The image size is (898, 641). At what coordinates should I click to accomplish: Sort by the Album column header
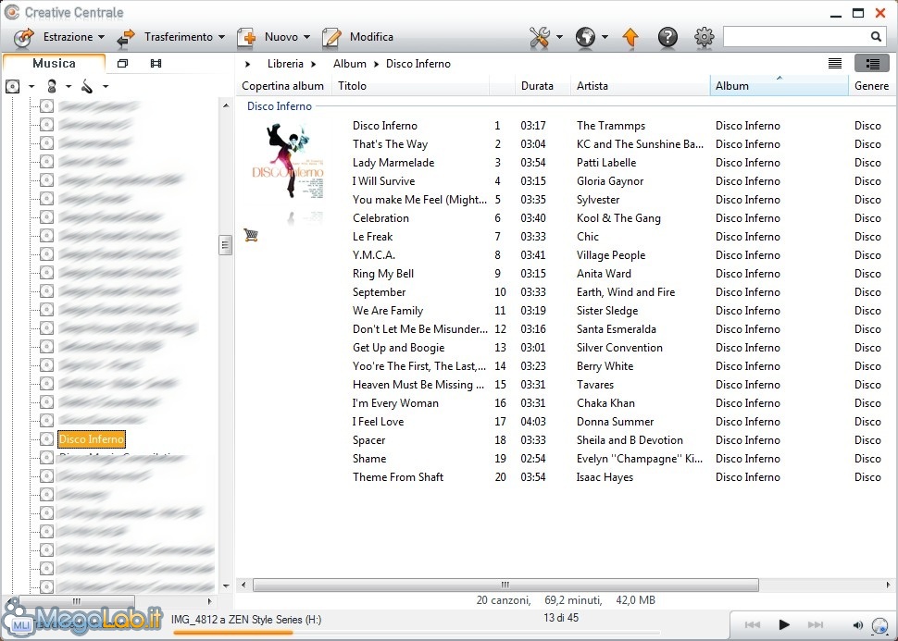pos(779,86)
